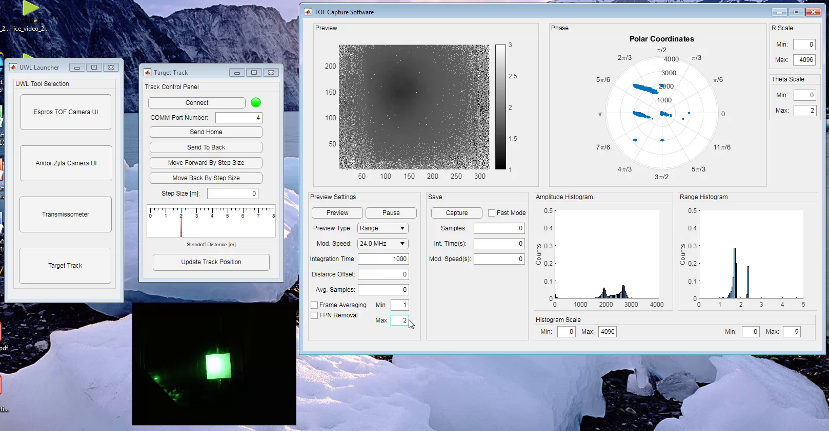Click the Step Size [m] field

coord(232,193)
